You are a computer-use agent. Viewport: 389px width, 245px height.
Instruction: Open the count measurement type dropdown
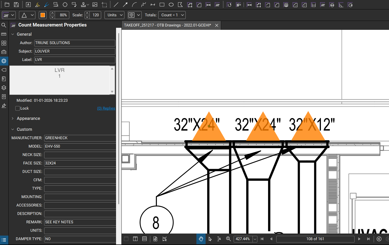pos(9,15)
